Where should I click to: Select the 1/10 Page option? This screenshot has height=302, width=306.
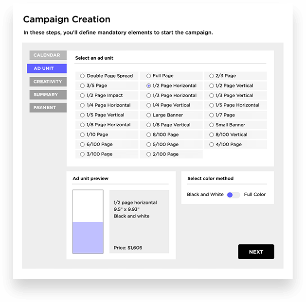(x=82, y=134)
